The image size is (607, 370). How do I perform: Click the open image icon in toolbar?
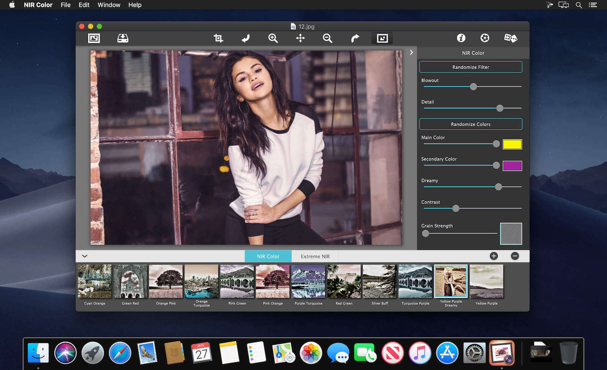(x=94, y=38)
